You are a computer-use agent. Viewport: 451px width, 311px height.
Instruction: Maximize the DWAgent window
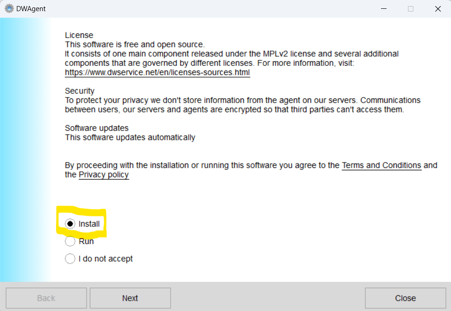coord(410,8)
